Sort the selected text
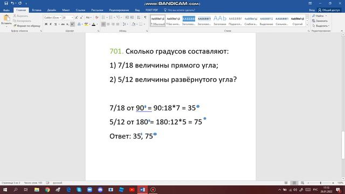The height and width of the screenshot is (194, 345). [x=139, y=17]
